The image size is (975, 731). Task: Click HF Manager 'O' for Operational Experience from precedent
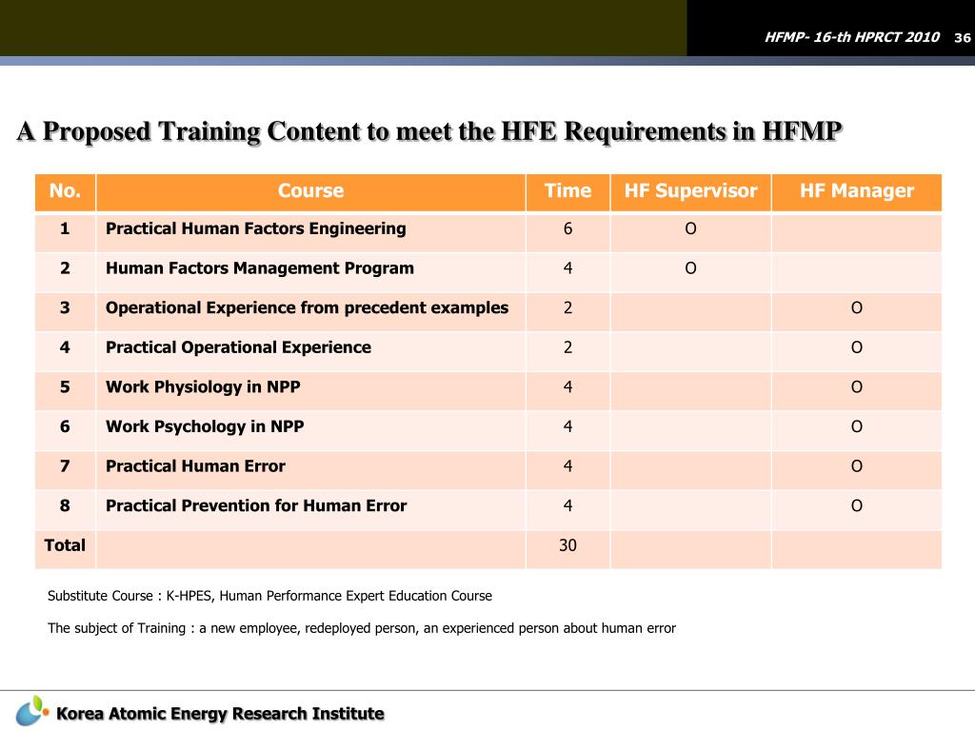857,307
